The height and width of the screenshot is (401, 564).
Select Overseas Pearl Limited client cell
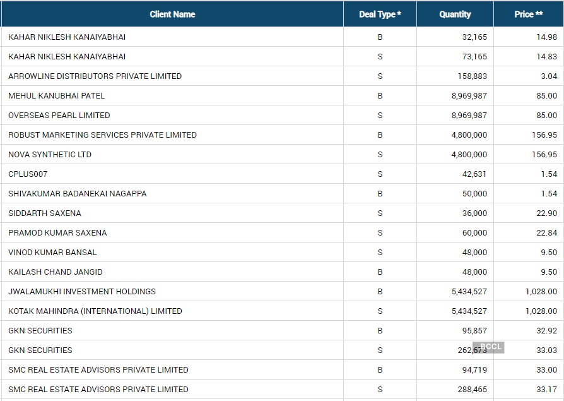coord(59,116)
